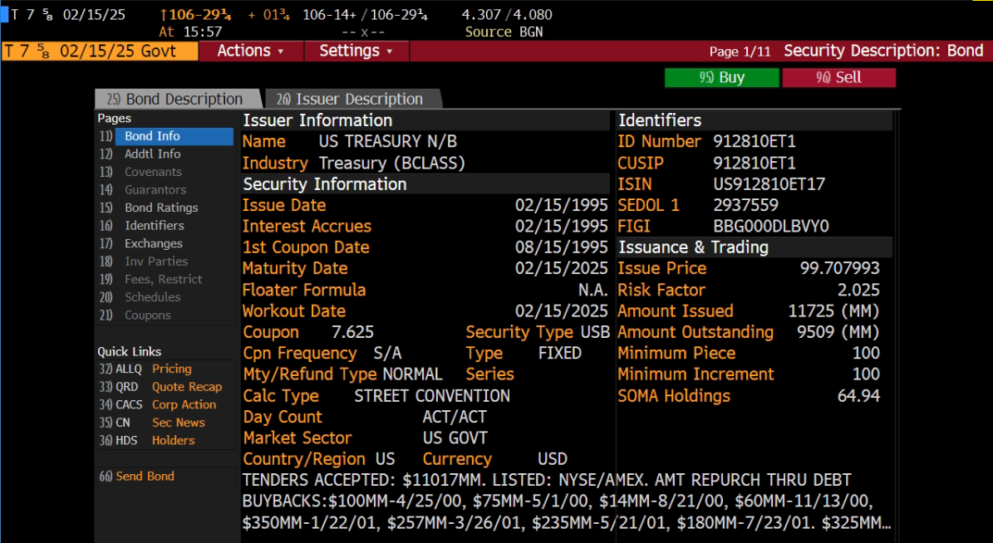Click the Cpn Frequency S/A value
The width and height of the screenshot is (993, 543).
(387, 353)
